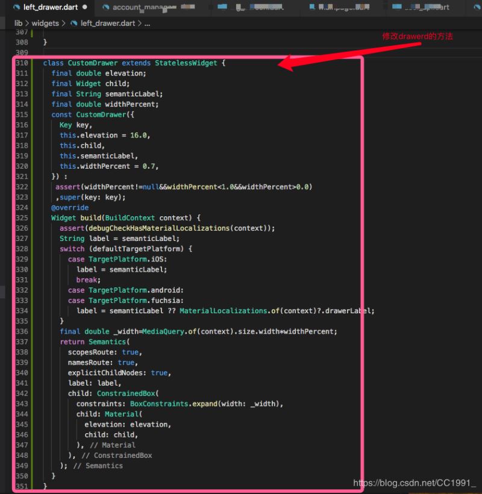Click 'final Widget child;' line

coord(90,84)
